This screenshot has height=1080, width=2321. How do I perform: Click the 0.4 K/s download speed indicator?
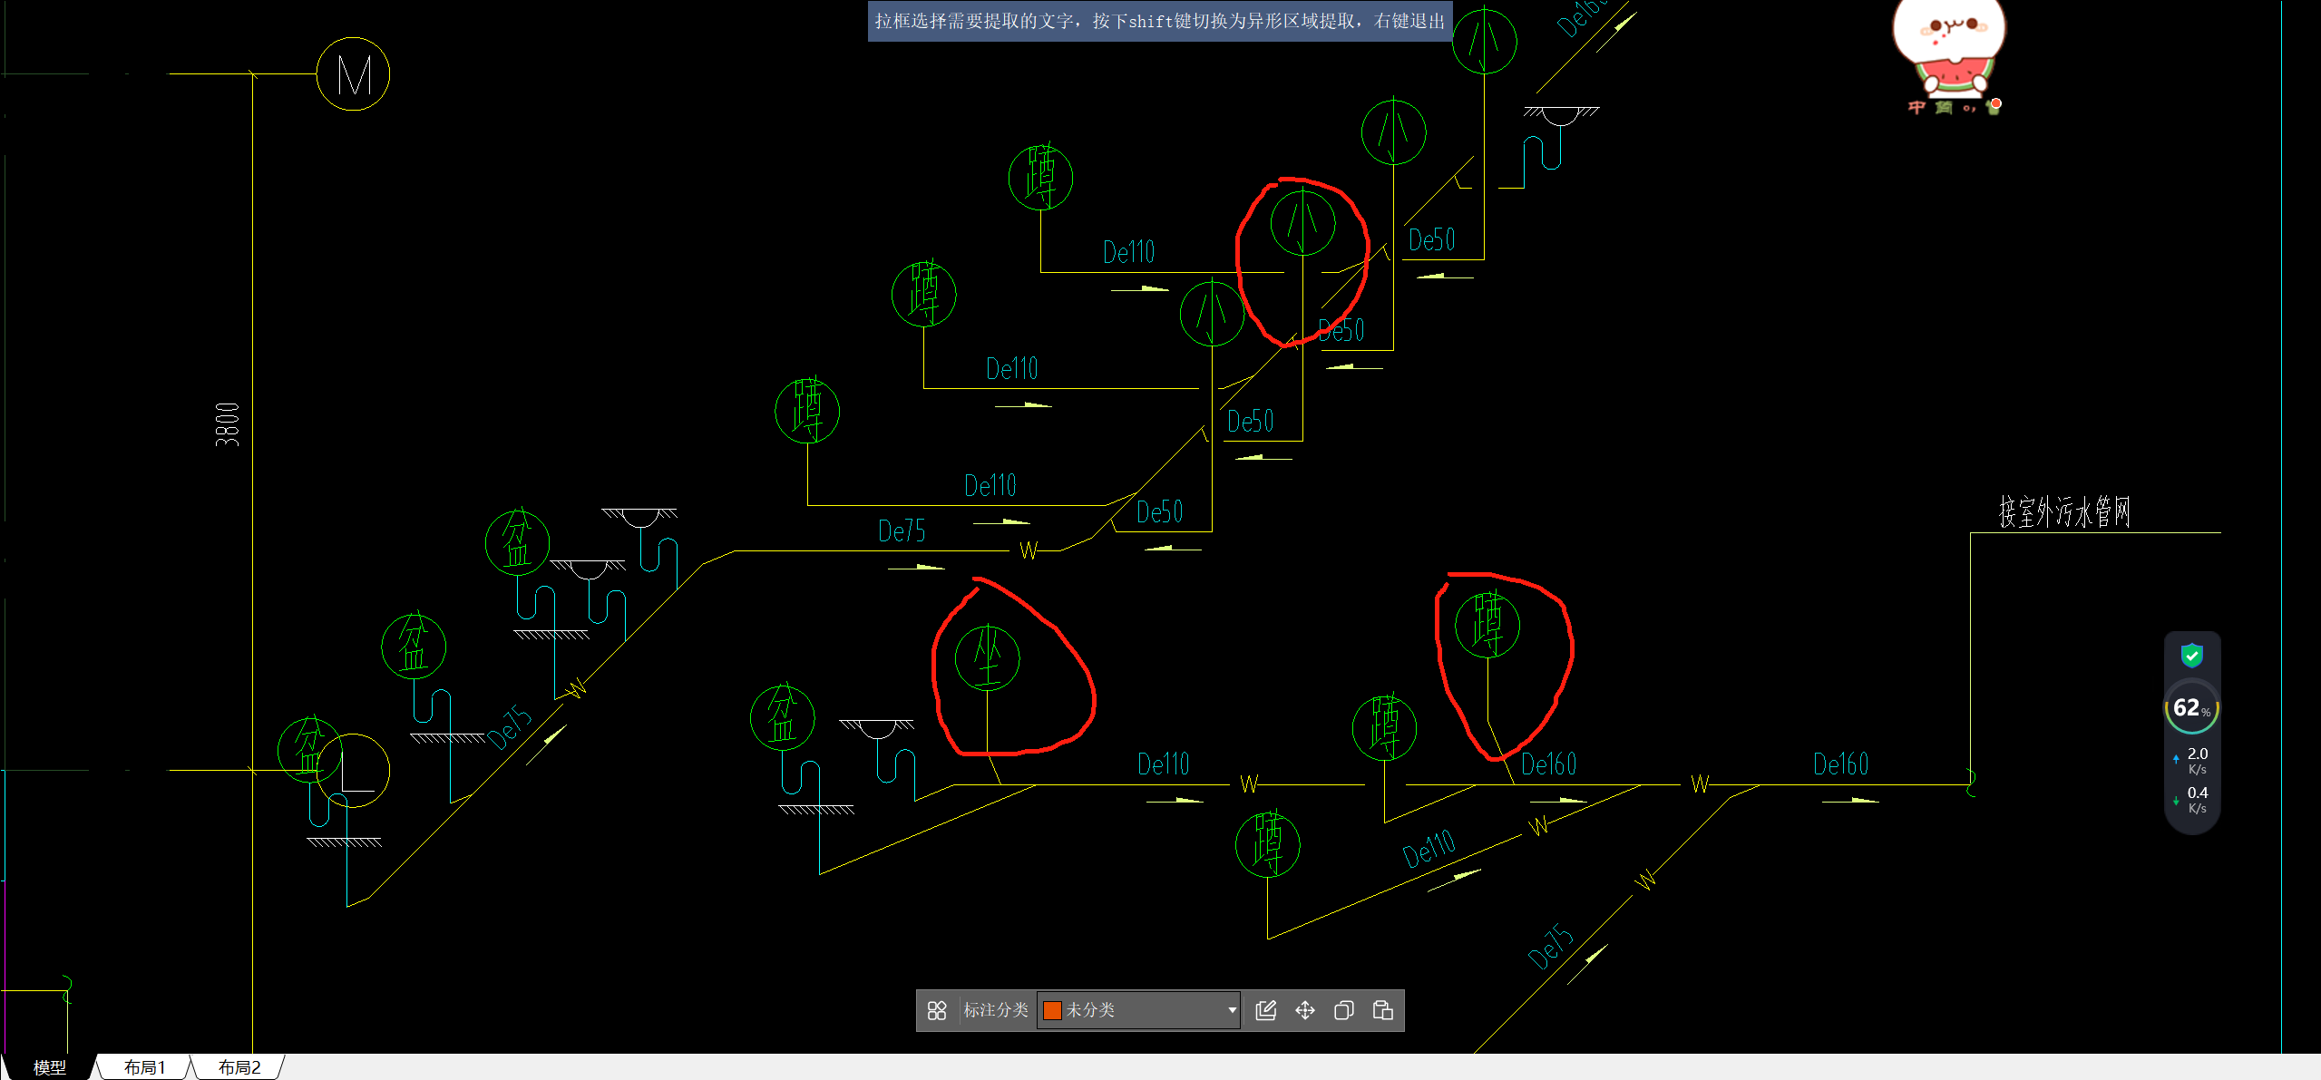point(2192,800)
